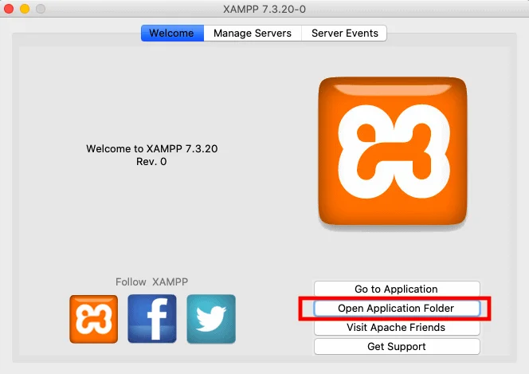
Task: Click Open Application Folder button
Action: (397, 308)
